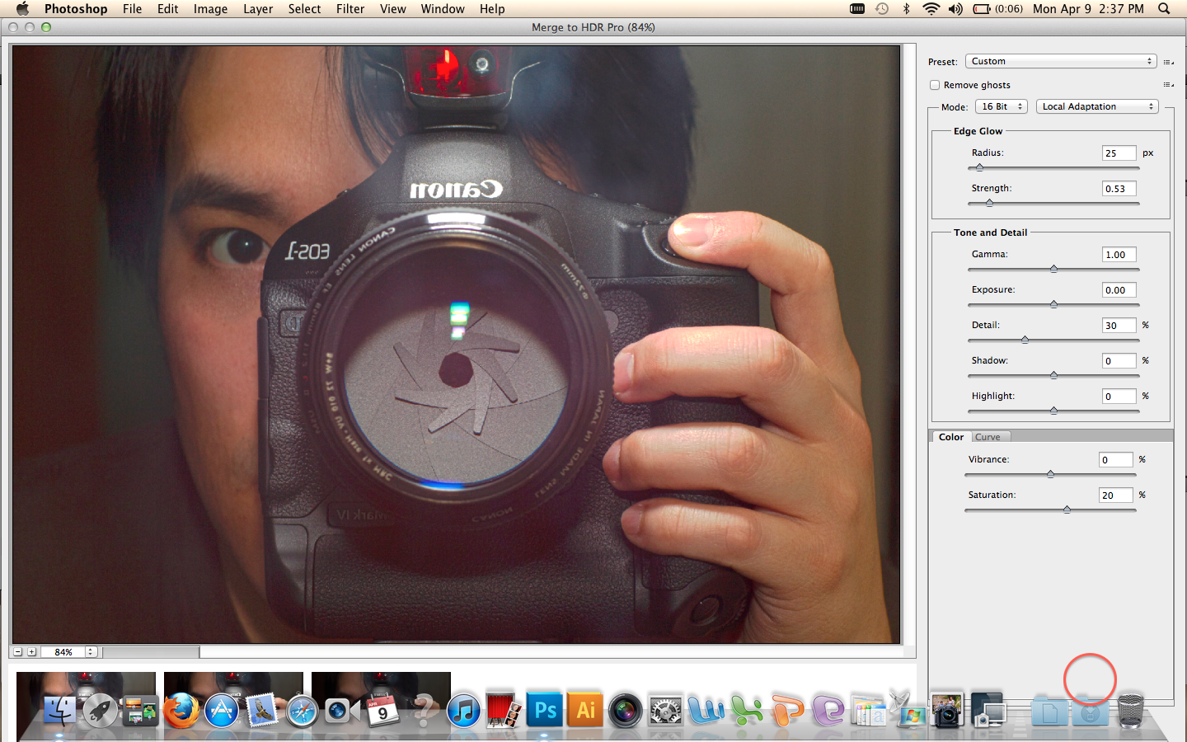Screen dimensions: 1187x742
Task: Launch Launchpad from the Dock
Action: 100,709
